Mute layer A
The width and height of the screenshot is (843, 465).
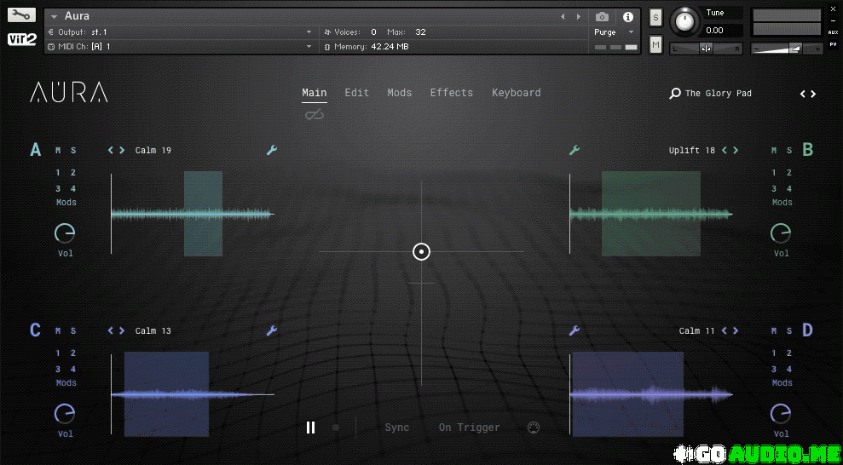pyautogui.click(x=58, y=151)
